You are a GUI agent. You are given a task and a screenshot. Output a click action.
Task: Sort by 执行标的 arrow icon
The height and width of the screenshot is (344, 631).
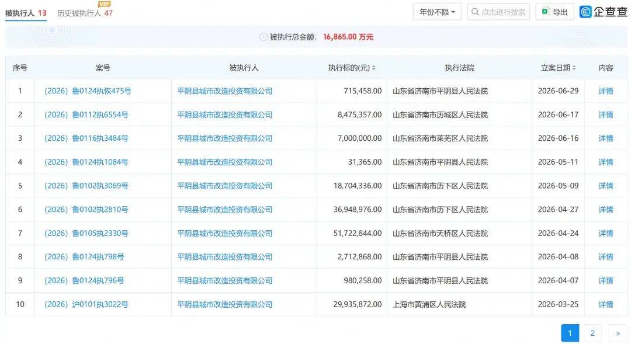[x=373, y=68]
